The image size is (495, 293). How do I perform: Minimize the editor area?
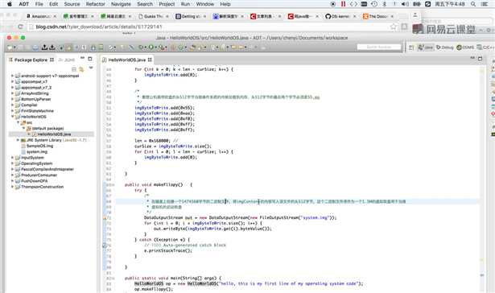(472, 58)
